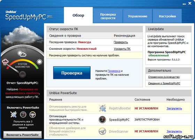Click the big Проверка scan button
Image resolution: width=195 pixels, height=140 pixels.
click(x=72, y=73)
